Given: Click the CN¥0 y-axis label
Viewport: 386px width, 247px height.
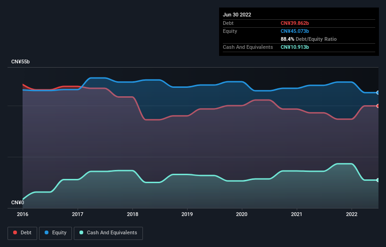Looking at the screenshot, I should tap(18, 202).
